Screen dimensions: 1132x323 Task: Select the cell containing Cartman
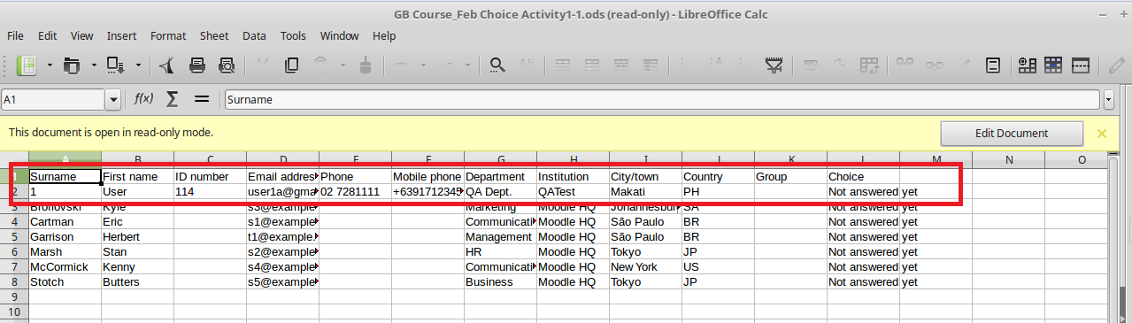point(65,222)
